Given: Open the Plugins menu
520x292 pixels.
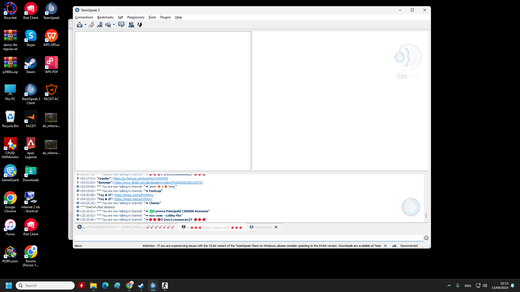Looking at the screenshot, I should coord(165,17).
